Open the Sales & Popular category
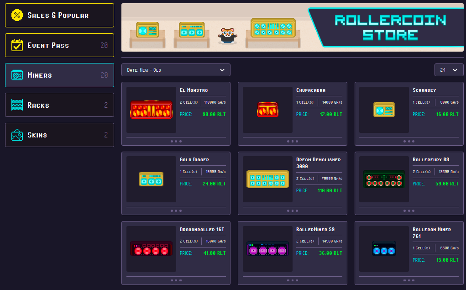466x290 pixels. [x=59, y=16]
